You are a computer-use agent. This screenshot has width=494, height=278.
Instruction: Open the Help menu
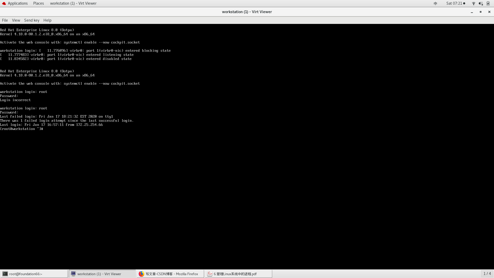pyautogui.click(x=47, y=20)
